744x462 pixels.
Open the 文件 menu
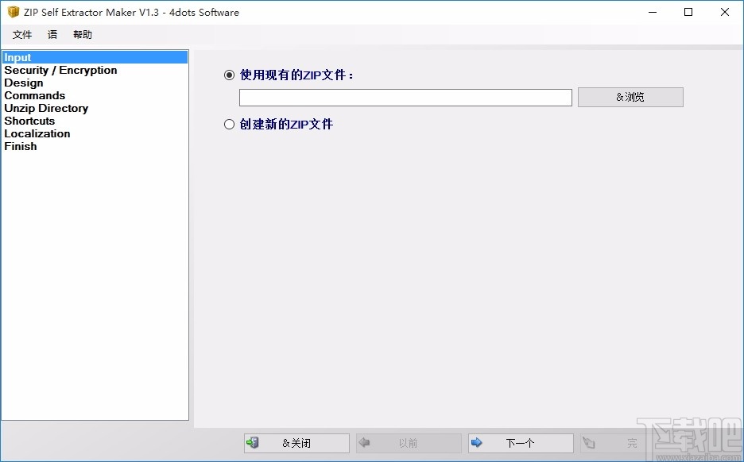tap(22, 34)
